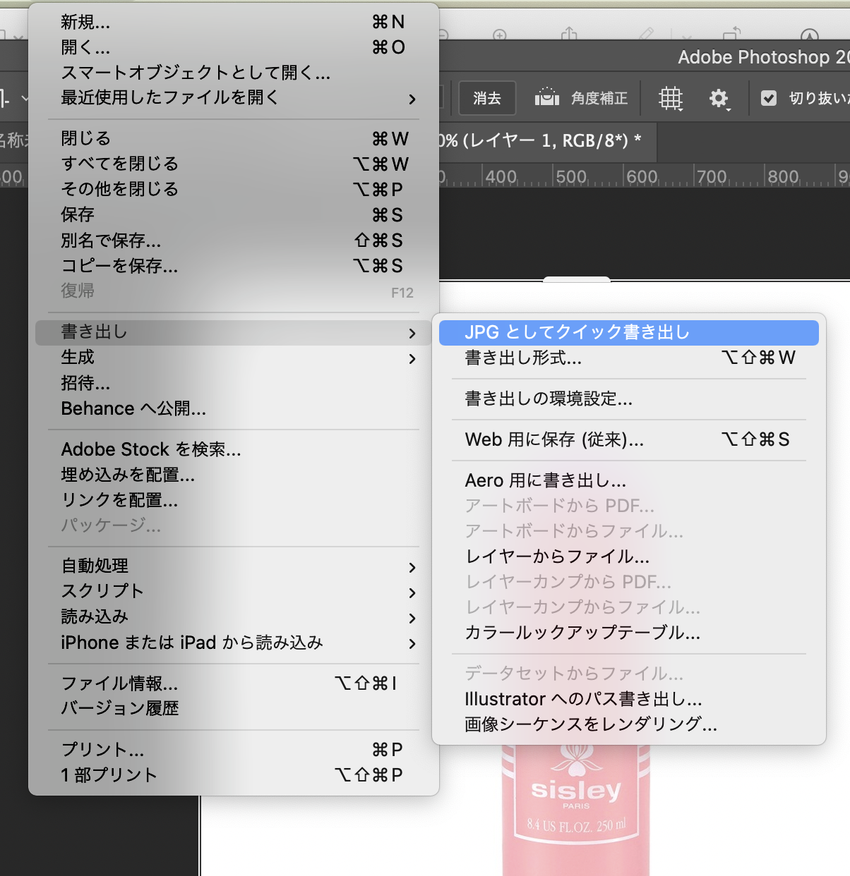
Task: Click the pencil markup icon at top
Action: (646, 33)
